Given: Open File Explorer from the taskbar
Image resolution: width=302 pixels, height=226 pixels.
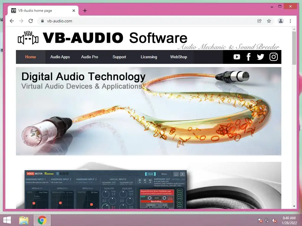Looking at the screenshot, I should pos(24,220).
